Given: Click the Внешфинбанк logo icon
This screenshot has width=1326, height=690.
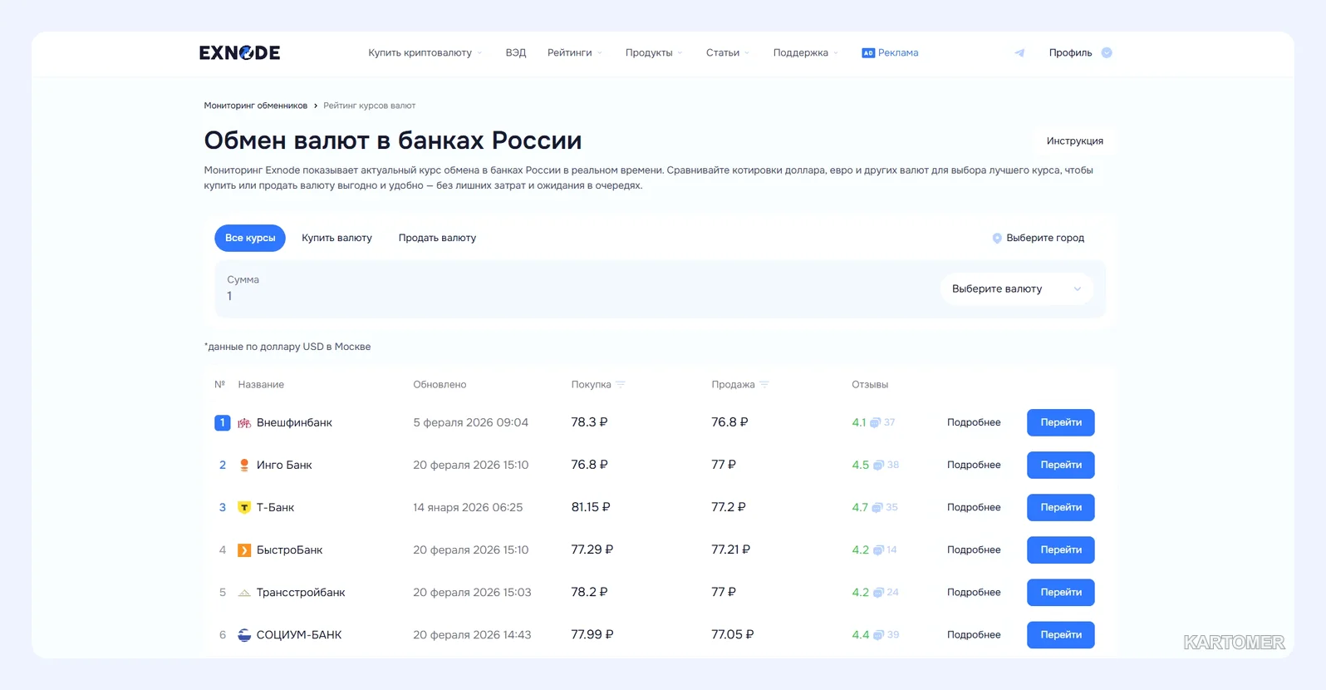Looking at the screenshot, I should click(x=244, y=422).
